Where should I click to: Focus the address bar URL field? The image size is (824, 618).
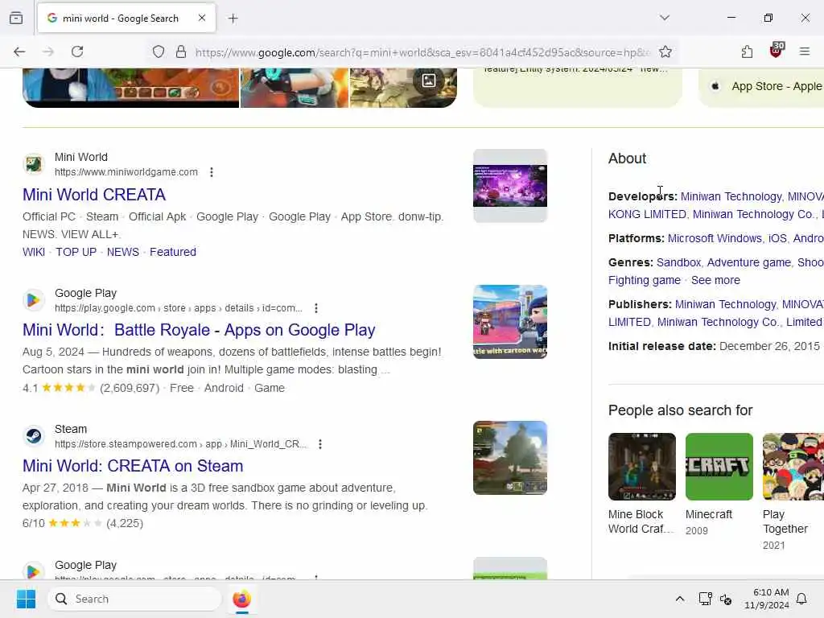pos(422,52)
